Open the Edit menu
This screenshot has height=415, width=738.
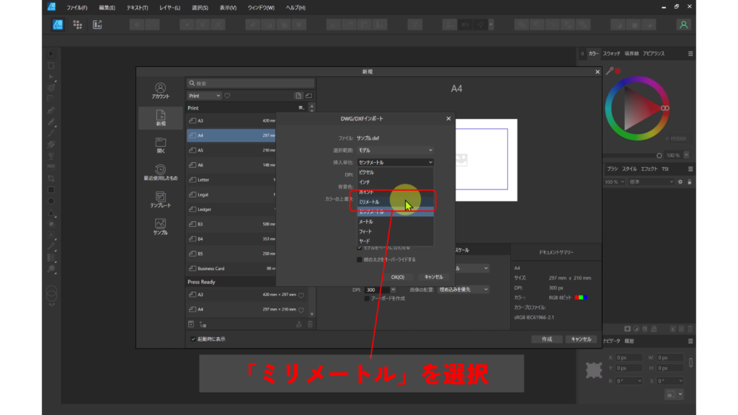click(107, 7)
